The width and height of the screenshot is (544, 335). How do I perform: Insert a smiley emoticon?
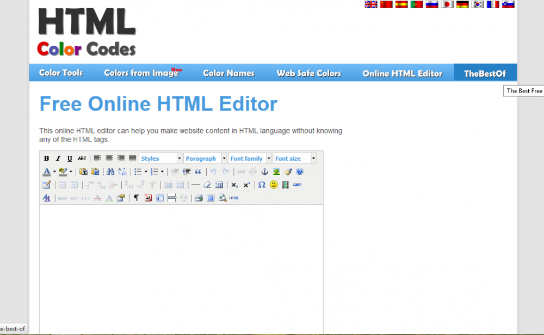point(274,185)
